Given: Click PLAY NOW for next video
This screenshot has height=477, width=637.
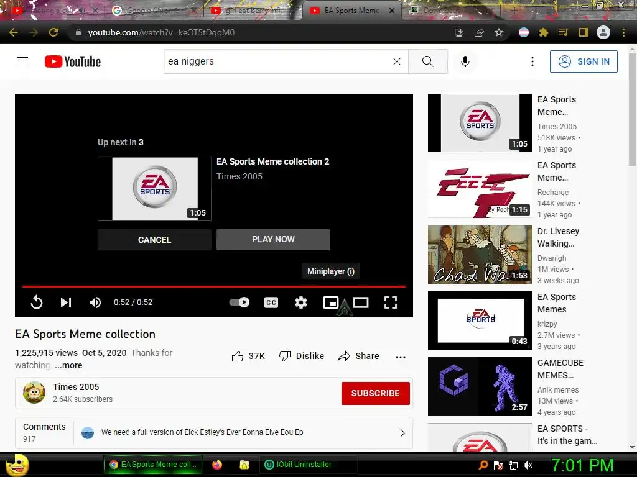Looking at the screenshot, I should pos(274,239).
